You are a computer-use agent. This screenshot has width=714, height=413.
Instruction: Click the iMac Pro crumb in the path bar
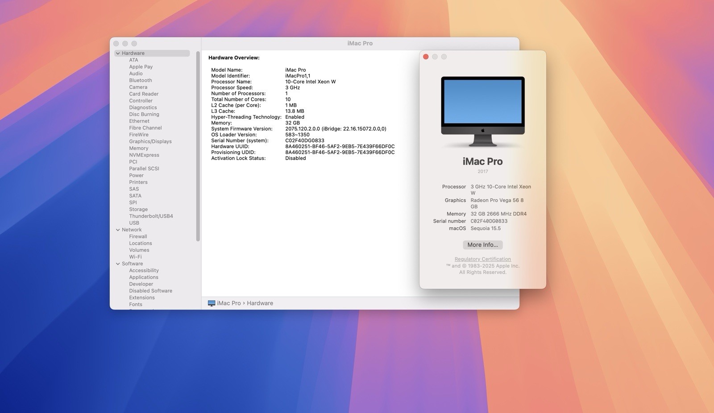point(229,303)
